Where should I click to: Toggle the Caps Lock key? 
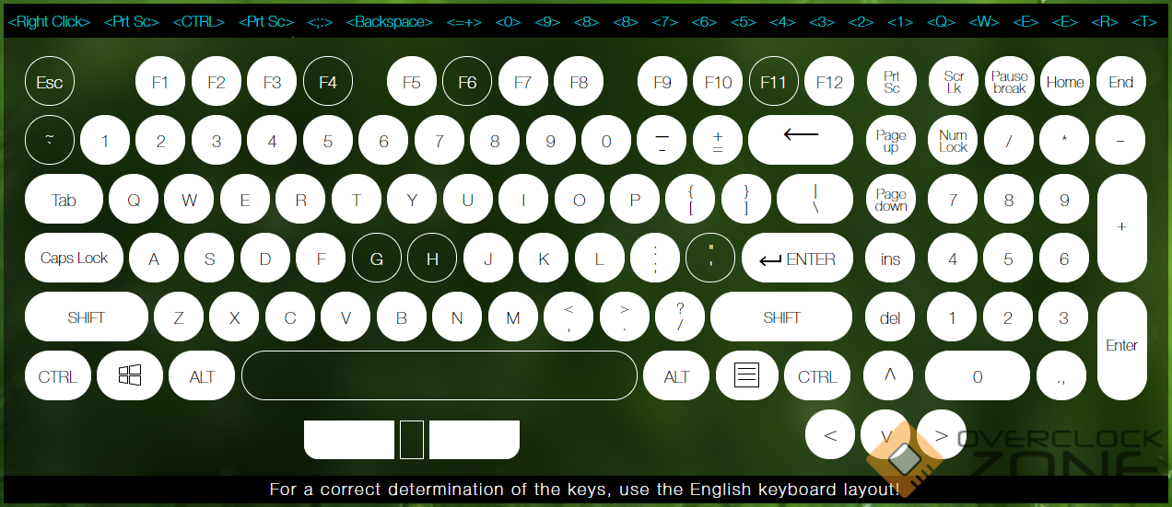coord(74,259)
